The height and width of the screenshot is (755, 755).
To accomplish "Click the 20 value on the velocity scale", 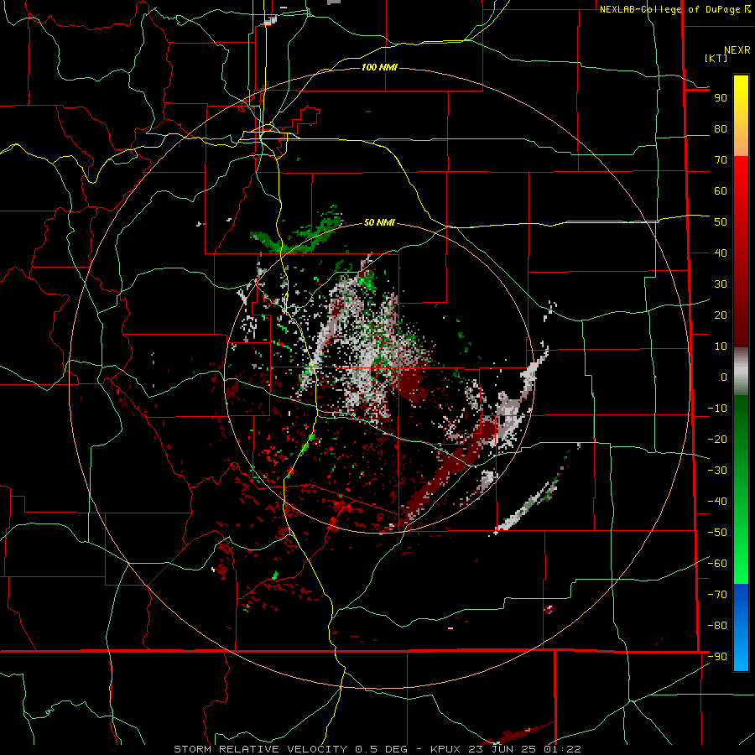I will click(x=721, y=315).
